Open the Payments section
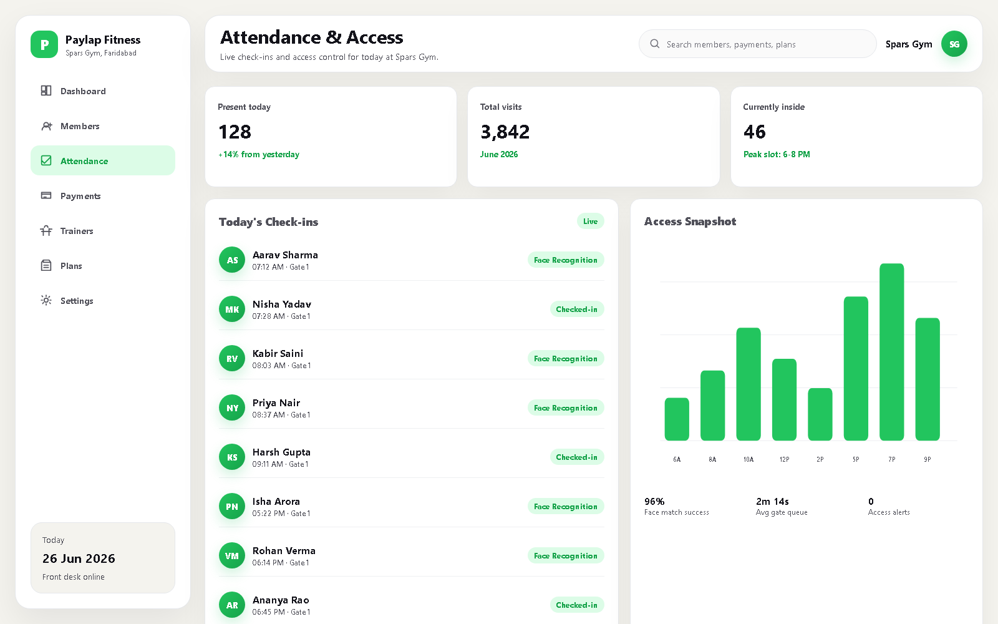This screenshot has height=624, width=998. pyautogui.click(x=103, y=195)
